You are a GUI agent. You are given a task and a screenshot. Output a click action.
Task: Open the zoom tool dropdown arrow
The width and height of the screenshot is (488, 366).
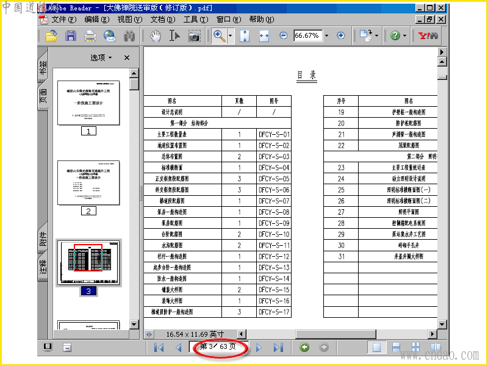click(231, 36)
